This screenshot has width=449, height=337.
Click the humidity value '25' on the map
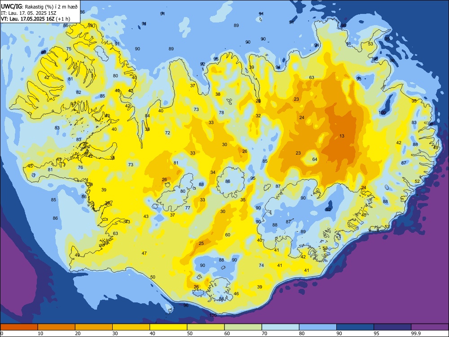[201, 243]
